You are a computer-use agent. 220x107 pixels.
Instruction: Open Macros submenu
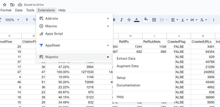tap(74, 26)
